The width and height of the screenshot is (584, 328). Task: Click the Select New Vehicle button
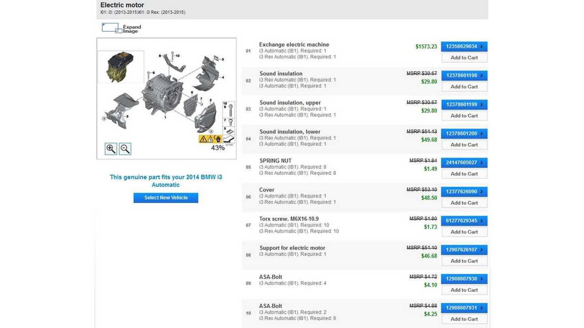click(x=165, y=198)
